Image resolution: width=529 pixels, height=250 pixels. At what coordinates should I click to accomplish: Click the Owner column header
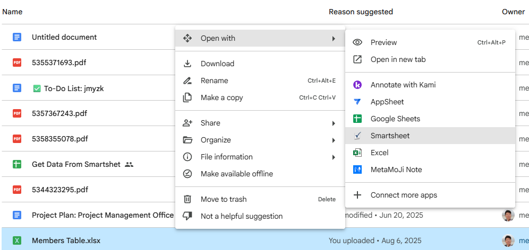513,12
